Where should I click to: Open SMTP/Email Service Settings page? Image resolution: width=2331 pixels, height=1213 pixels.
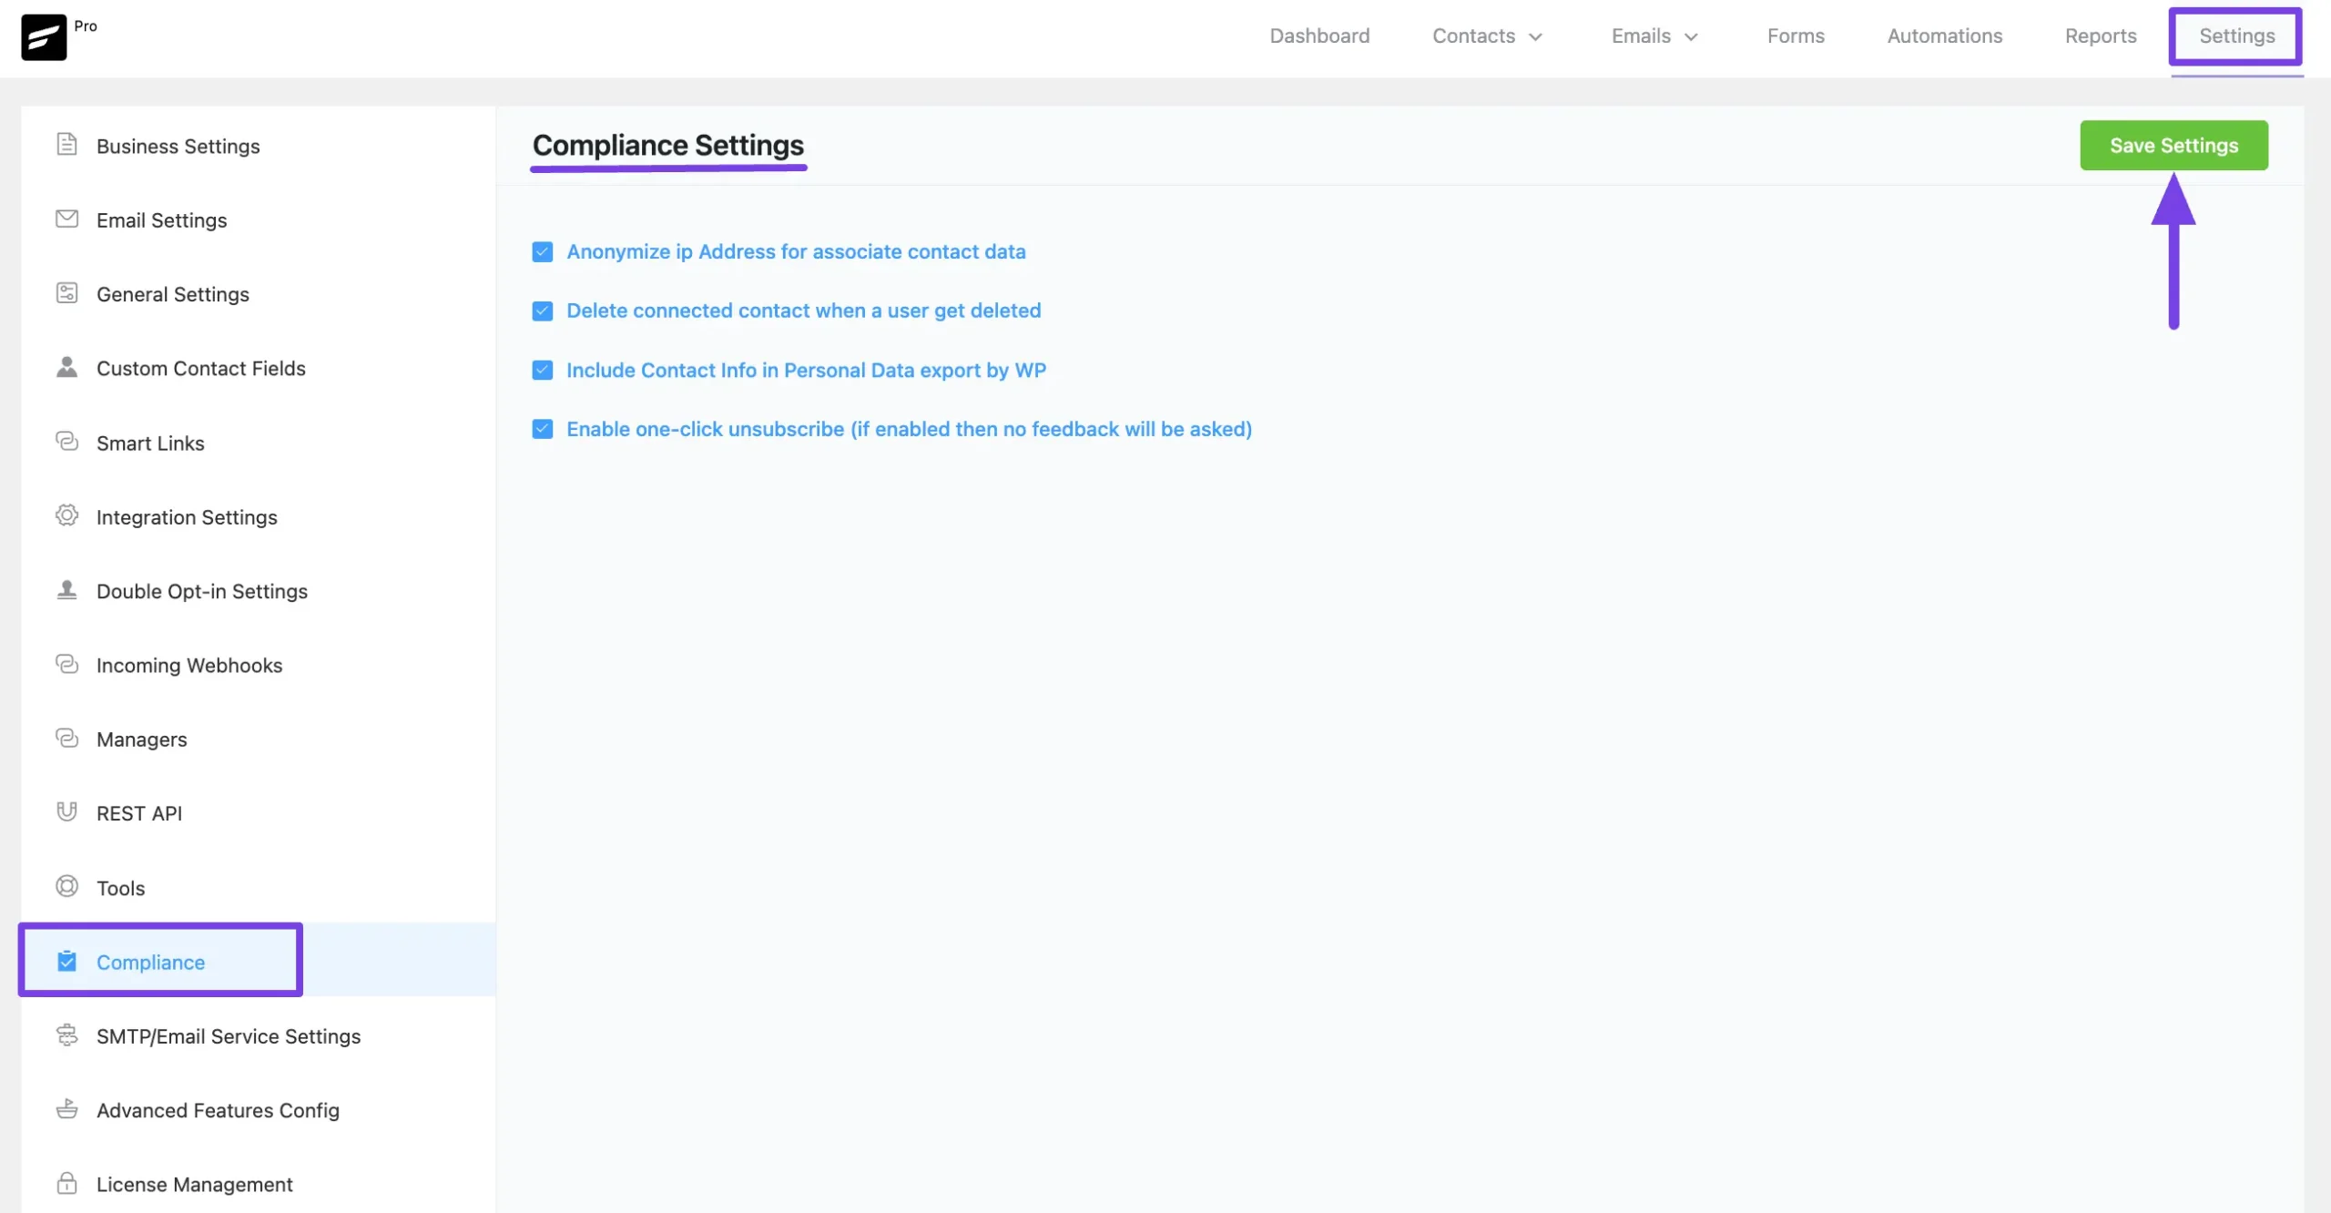point(229,1035)
